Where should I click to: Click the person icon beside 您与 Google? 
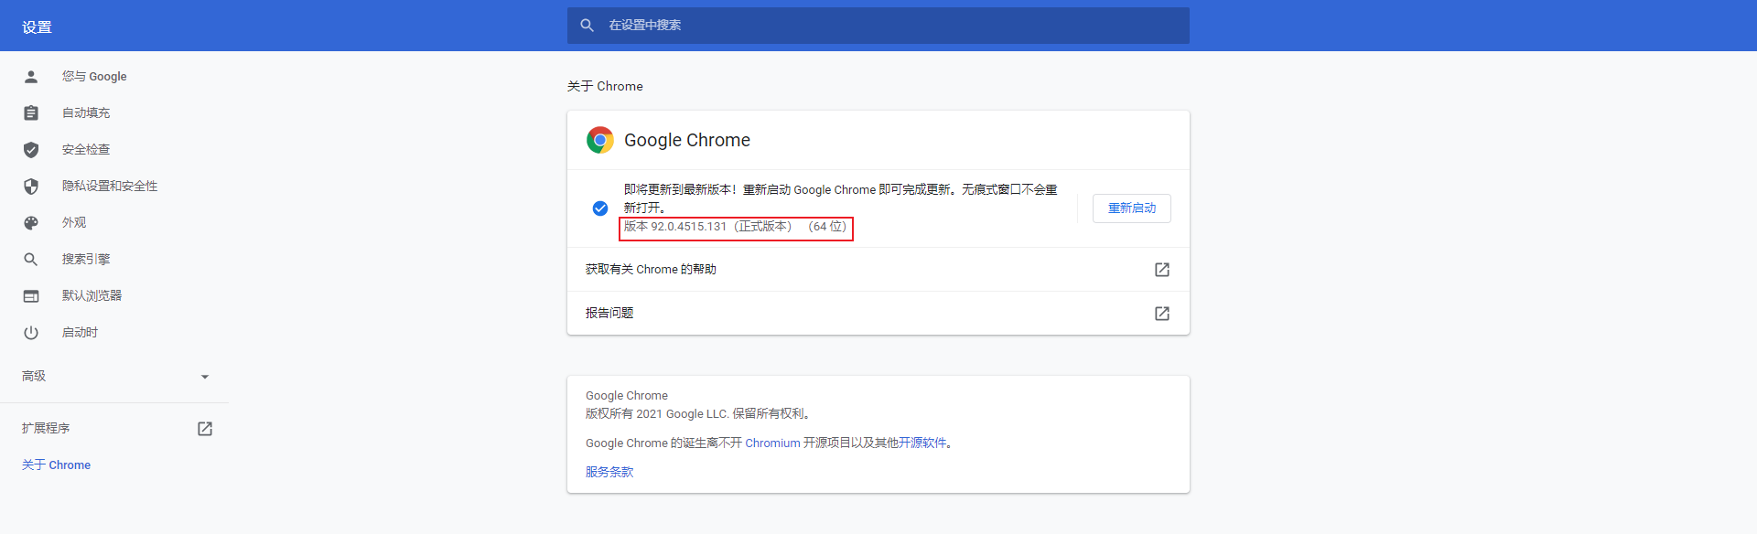click(31, 77)
